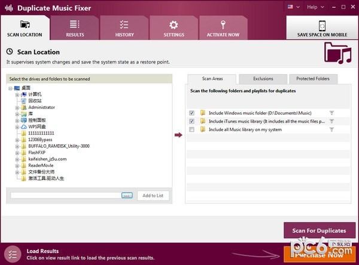Open the Scan Location tab
This screenshot has width=359, height=265.
click(25, 28)
